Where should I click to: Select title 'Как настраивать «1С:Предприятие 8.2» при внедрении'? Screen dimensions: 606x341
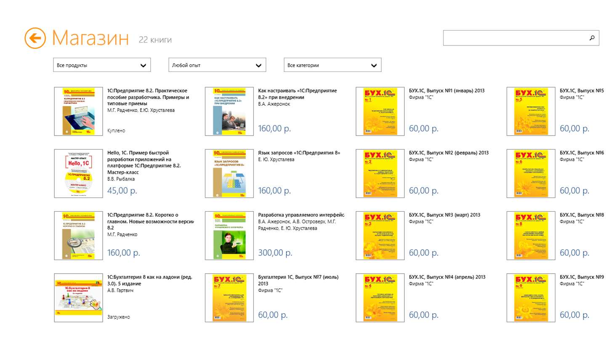pyautogui.click(x=298, y=94)
